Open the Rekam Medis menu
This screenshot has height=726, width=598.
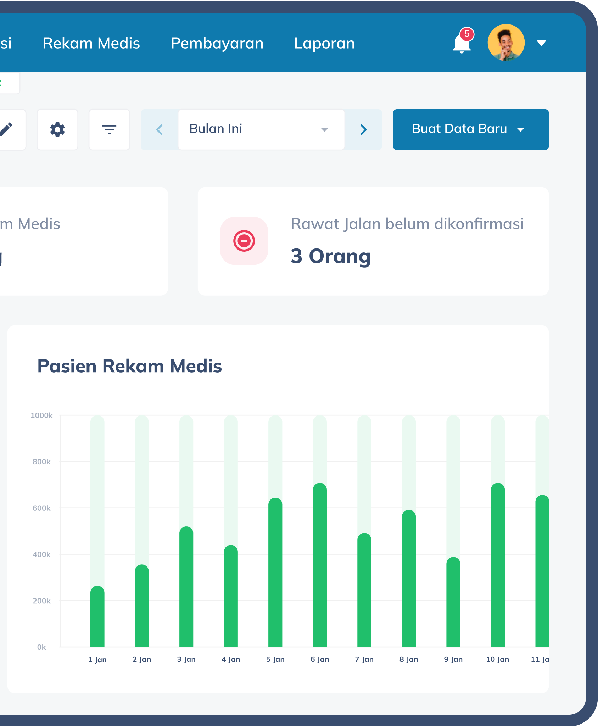pyautogui.click(x=91, y=43)
